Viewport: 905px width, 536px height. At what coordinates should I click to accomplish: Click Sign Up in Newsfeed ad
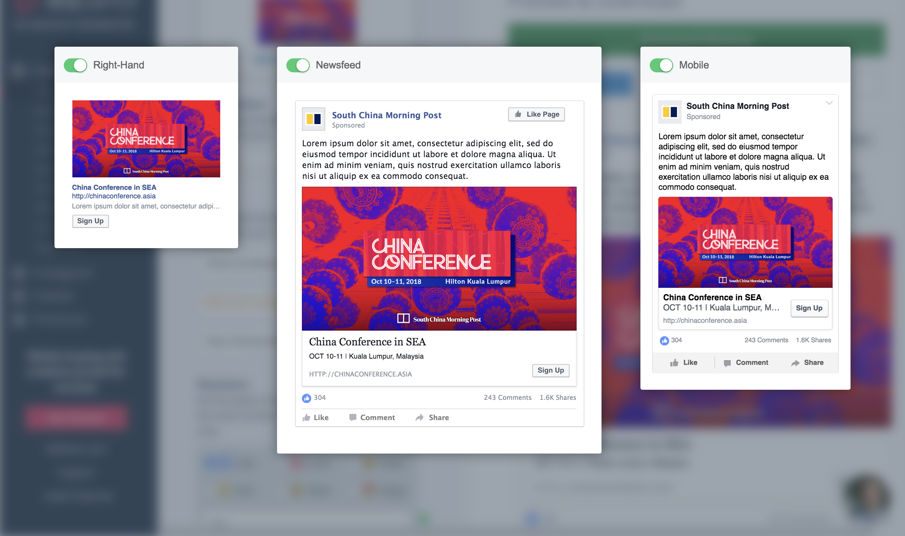pyautogui.click(x=551, y=370)
